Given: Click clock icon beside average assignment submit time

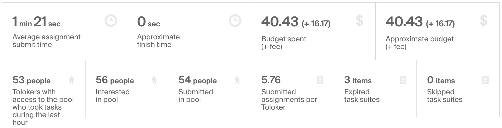Looking at the screenshot, I should 111,21.
